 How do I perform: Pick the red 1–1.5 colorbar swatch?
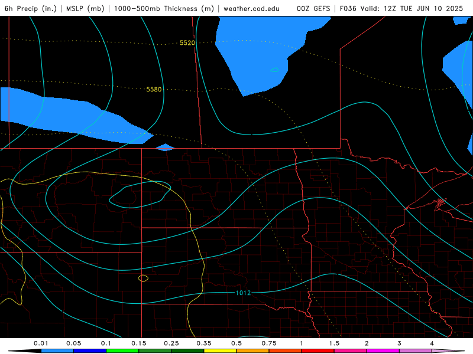tap(318, 351)
